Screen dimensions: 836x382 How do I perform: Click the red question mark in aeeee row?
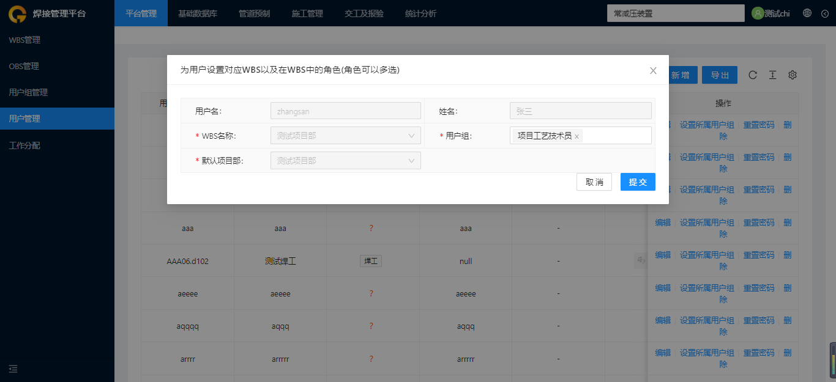pos(371,293)
